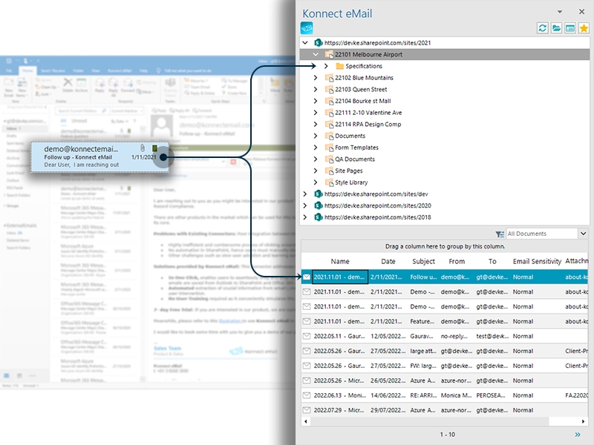Image resolution: width=594 pixels, height=445 pixels.
Task: Close the Konnect eMail panel
Action: click(x=581, y=12)
